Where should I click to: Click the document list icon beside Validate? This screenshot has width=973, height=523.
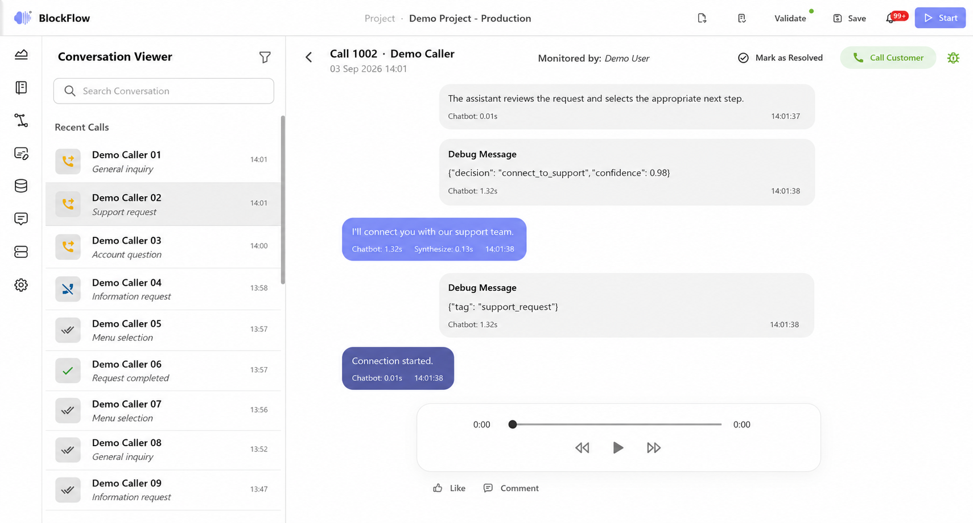[x=741, y=18]
